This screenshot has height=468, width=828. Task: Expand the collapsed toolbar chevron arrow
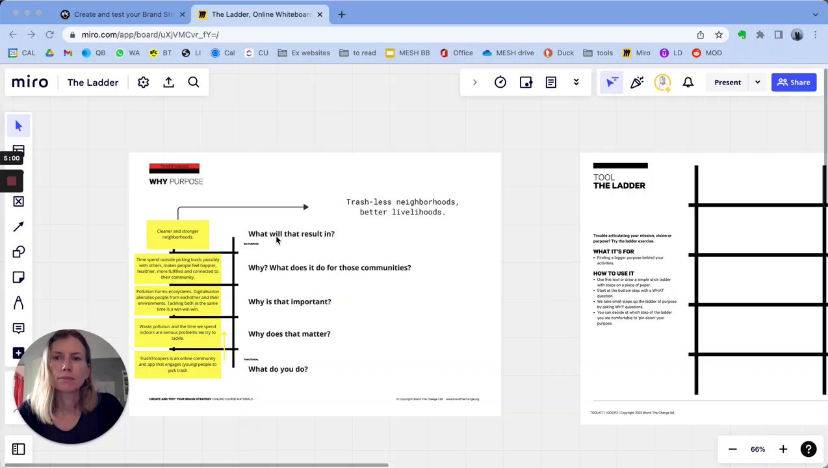tap(474, 83)
